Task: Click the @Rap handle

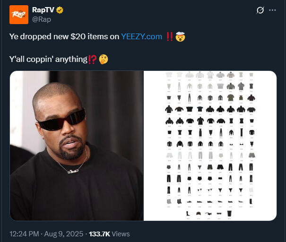Action: click(x=41, y=19)
